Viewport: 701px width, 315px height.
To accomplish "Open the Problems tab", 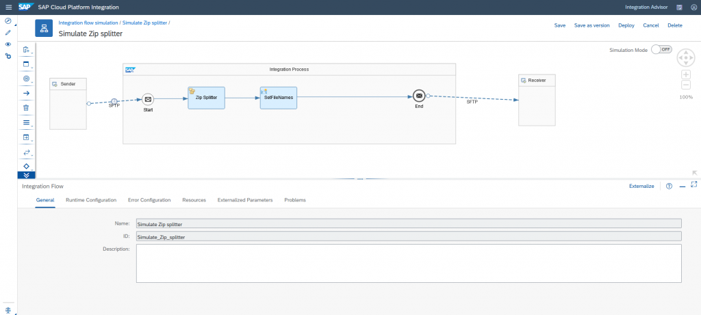I will 295,200.
